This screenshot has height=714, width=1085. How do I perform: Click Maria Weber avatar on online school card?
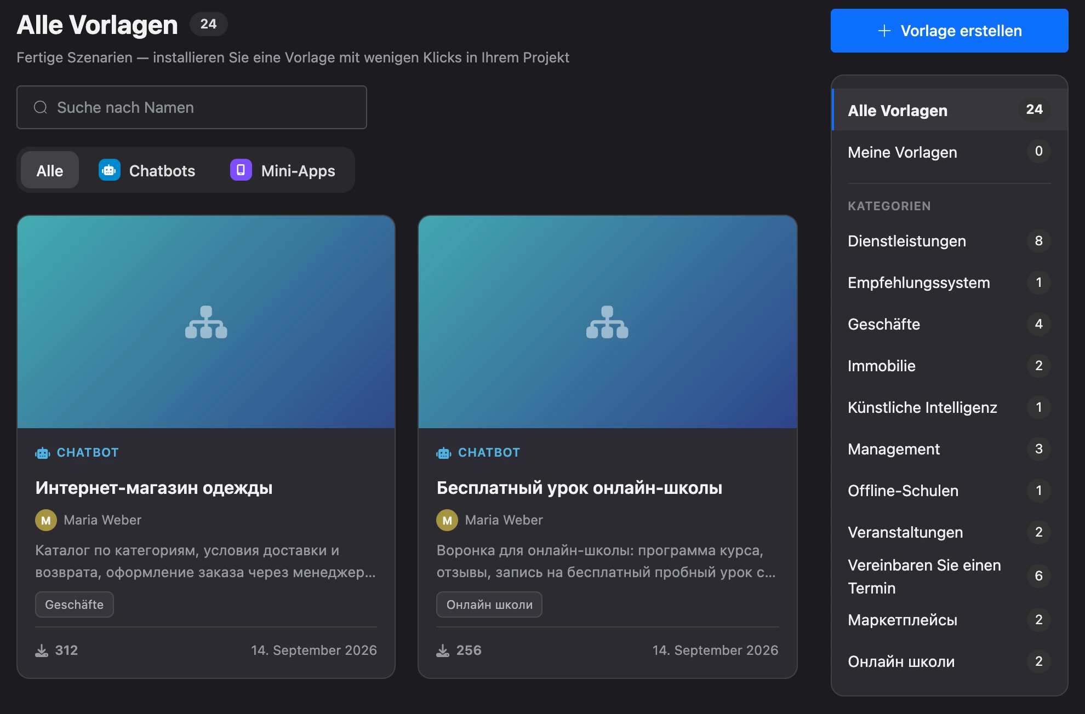click(447, 520)
